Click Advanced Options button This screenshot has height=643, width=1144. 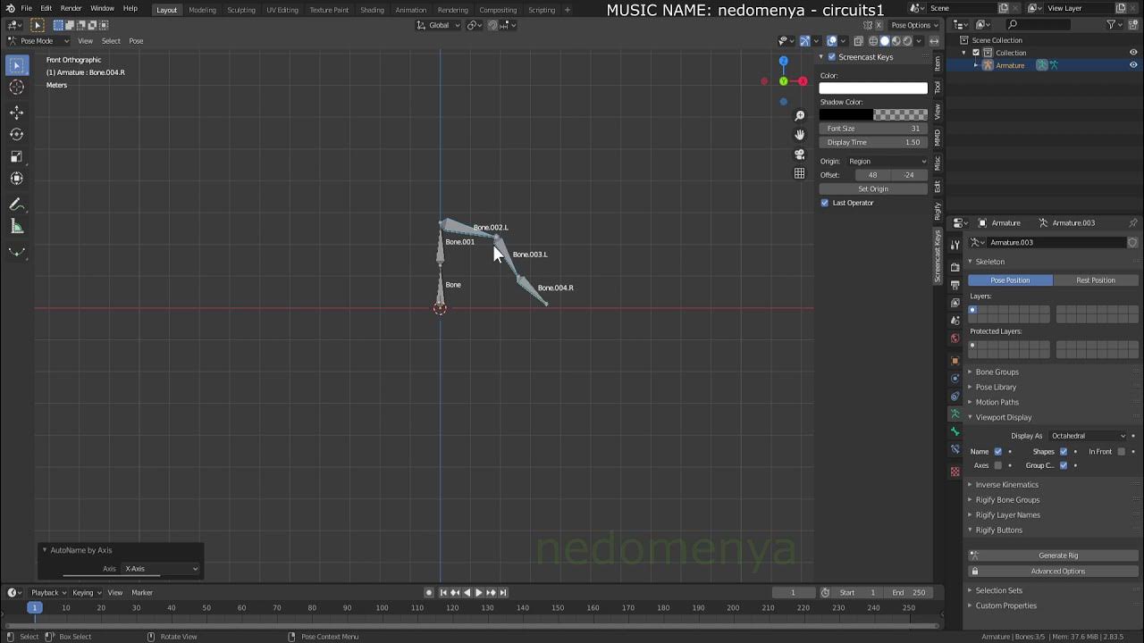pyautogui.click(x=1058, y=572)
